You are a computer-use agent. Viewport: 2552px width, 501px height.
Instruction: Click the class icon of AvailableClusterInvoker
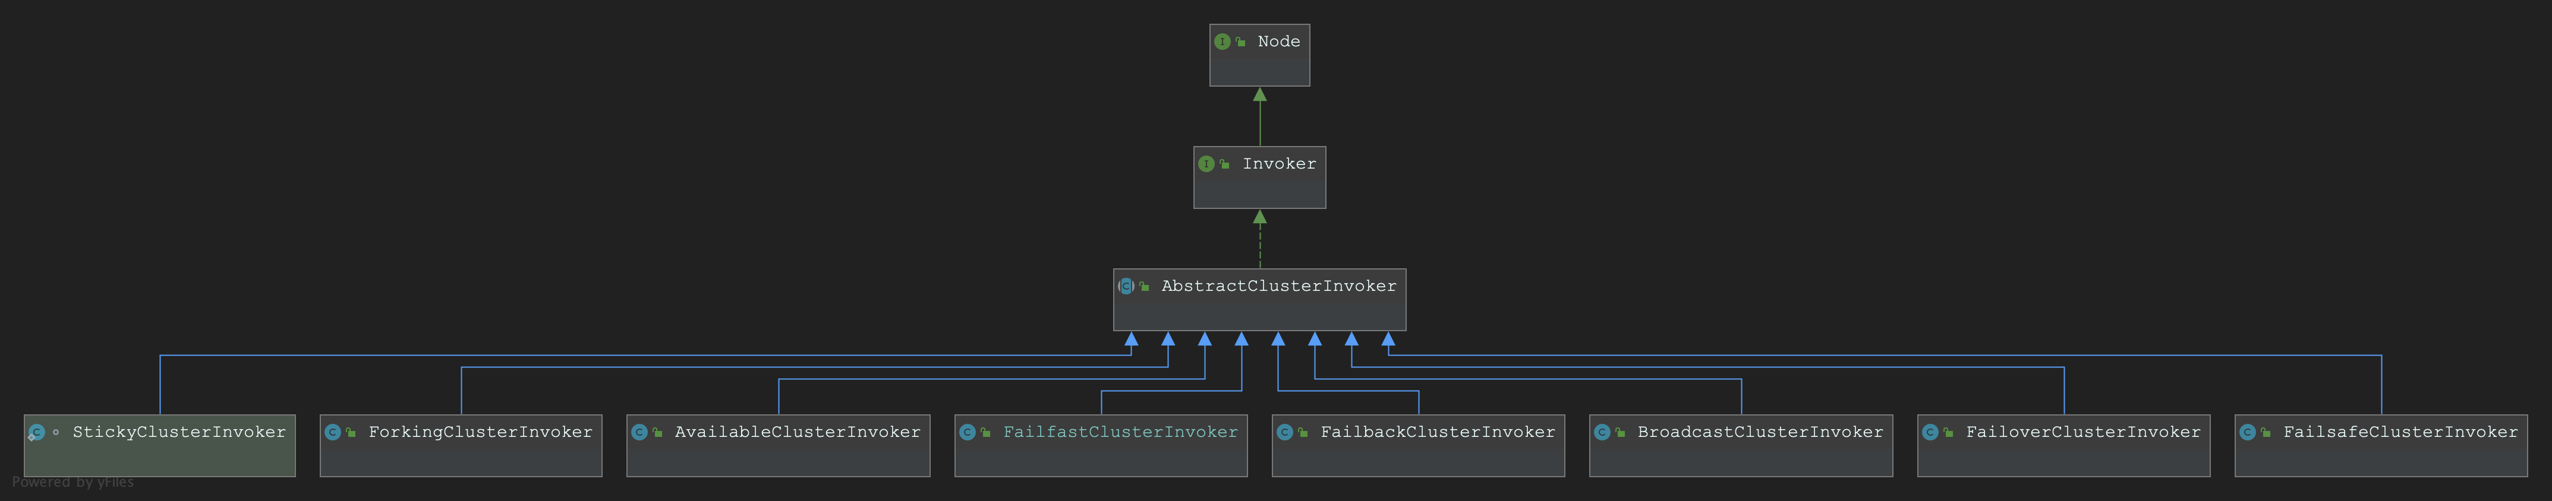(x=640, y=433)
